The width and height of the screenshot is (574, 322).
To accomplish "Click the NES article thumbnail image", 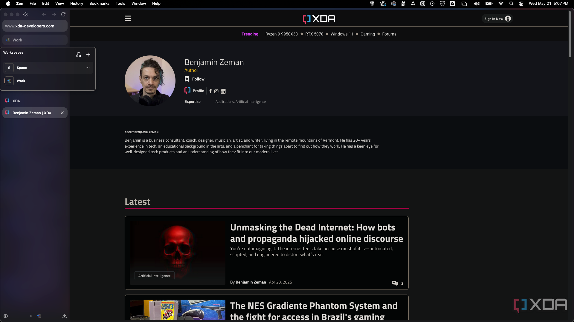I will tap(178, 310).
